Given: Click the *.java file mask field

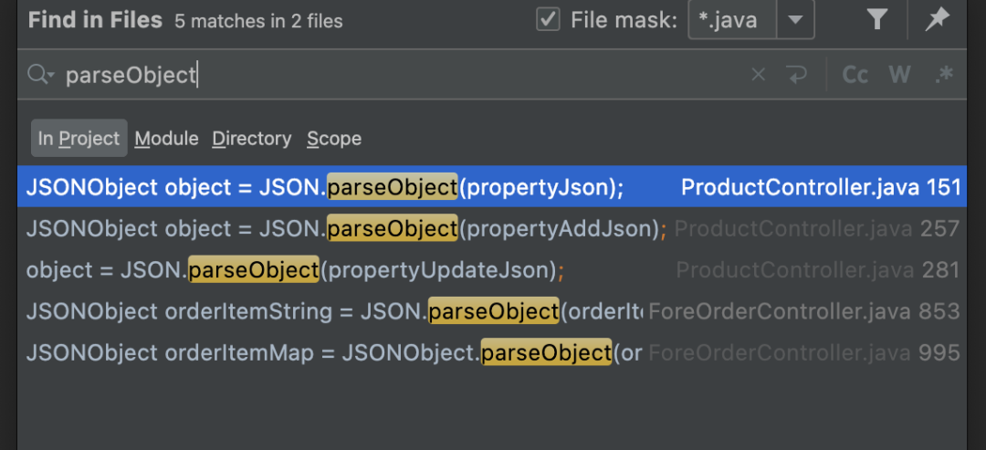Looking at the screenshot, I should pos(731,20).
